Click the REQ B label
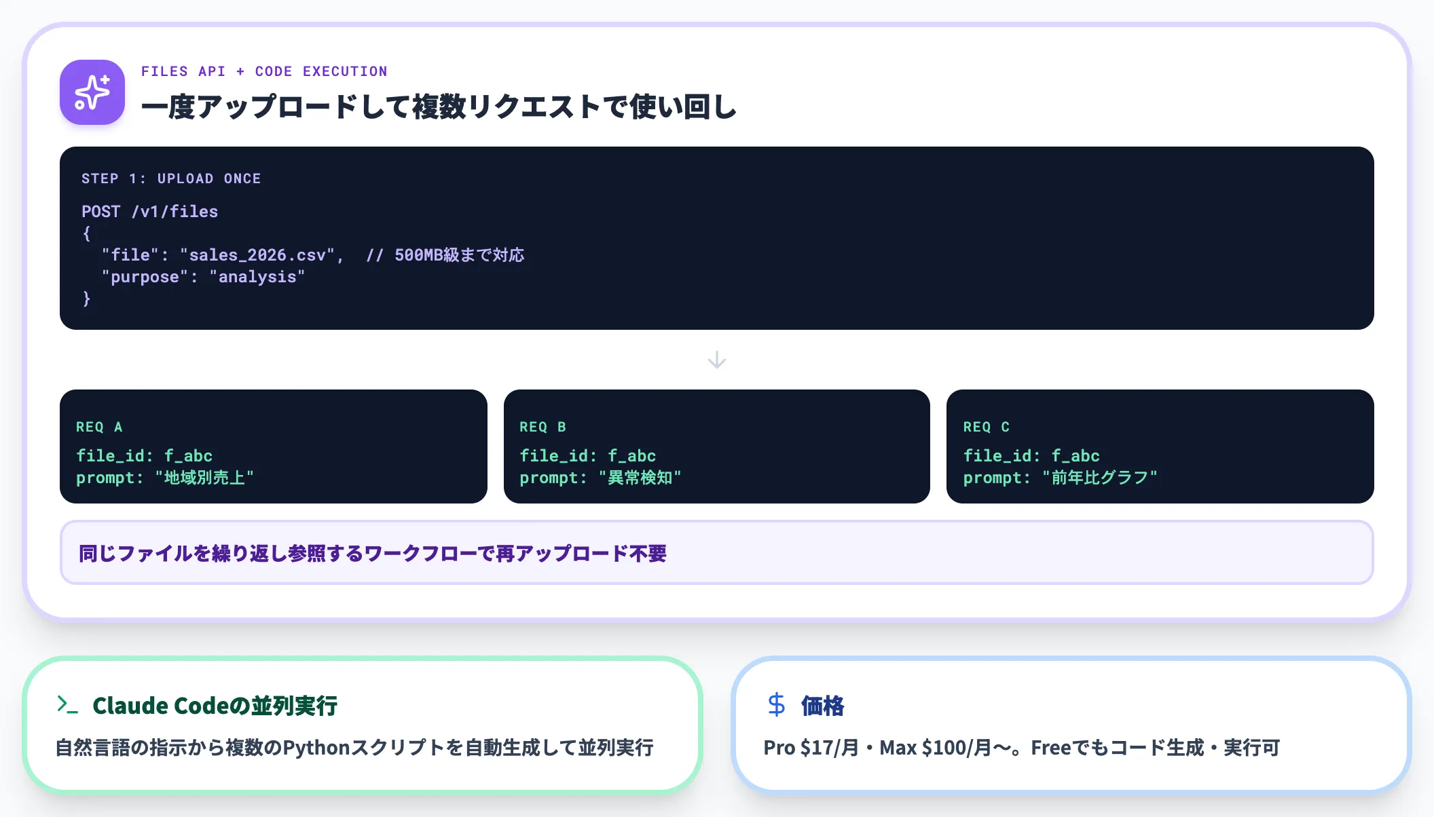This screenshot has width=1434, height=817. (543, 427)
